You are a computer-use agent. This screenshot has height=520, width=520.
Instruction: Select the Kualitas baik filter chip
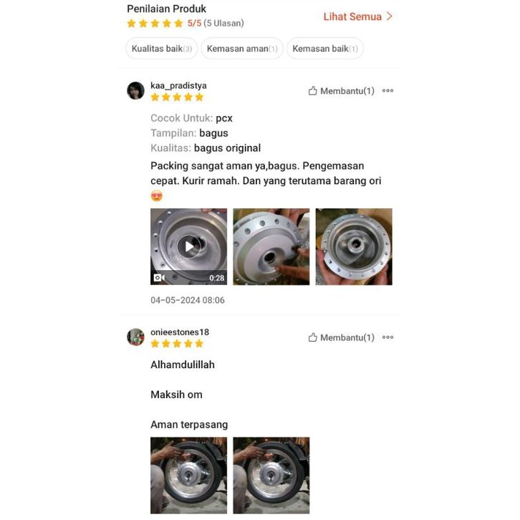click(x=161, y=49)
